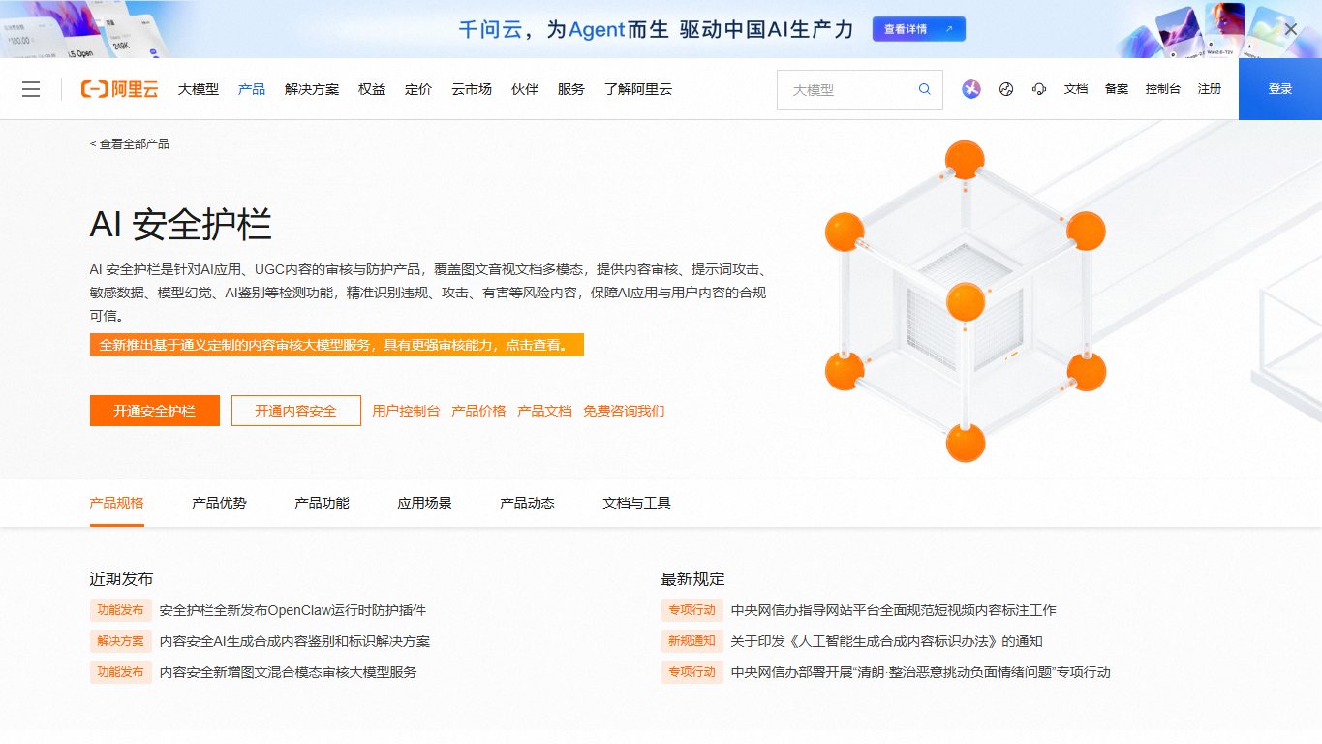
Task: Click the 近期发布 heading
Action: pyautogui.click(x=122, y=579)
